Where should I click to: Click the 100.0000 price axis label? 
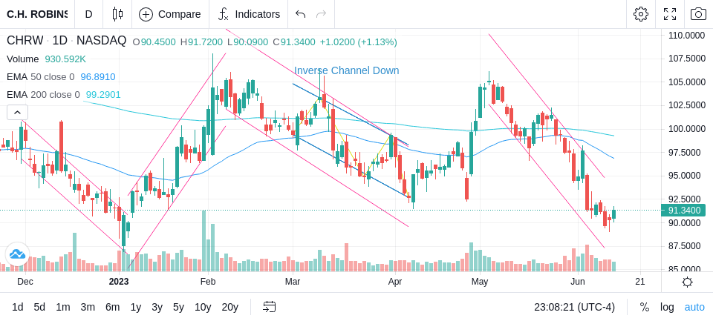686,129
